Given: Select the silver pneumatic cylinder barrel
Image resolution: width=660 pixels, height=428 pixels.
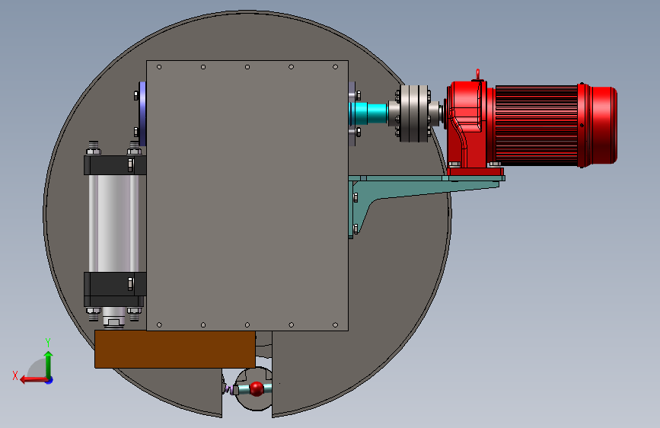Looking at the screenshot, I should click(x=114, y=223).
